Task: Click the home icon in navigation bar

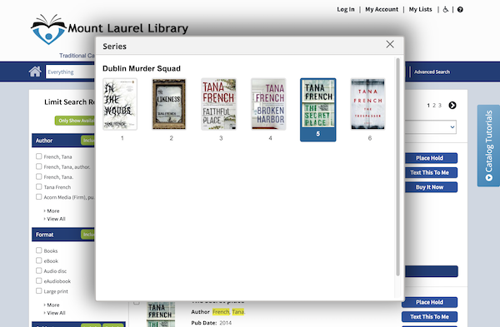Action: (35, 72)
